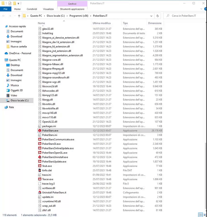Sort by Tipo column header

point(125,23)
